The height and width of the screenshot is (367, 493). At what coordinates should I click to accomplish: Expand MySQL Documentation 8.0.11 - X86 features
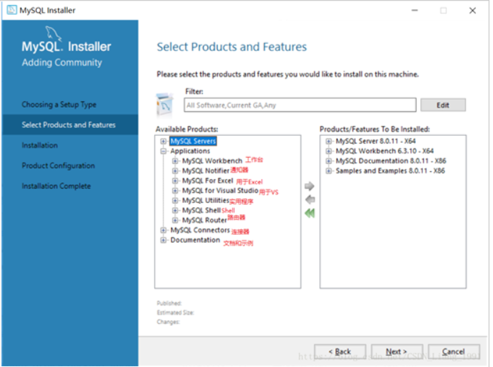tap(329, 161)
